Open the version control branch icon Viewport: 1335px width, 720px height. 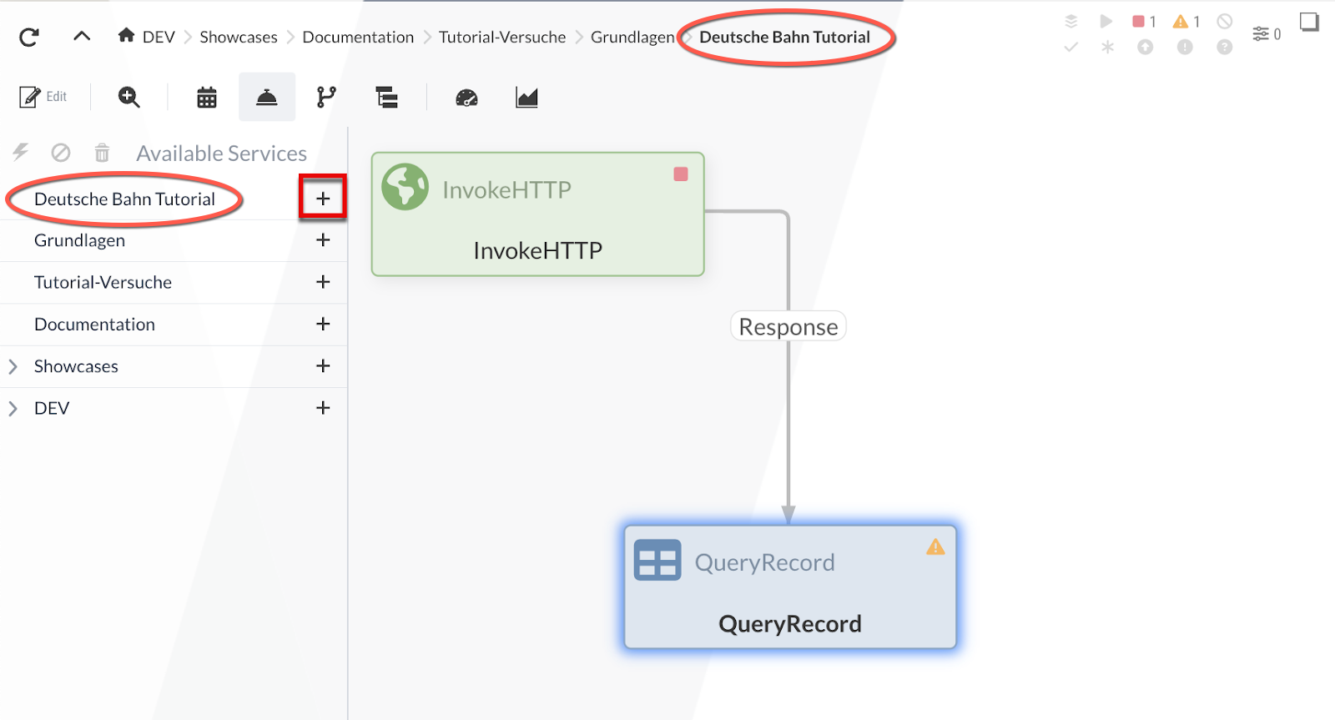coord(326,98)
